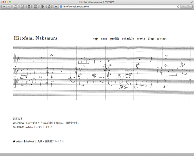Open the iCloud tabs cloud icon
194x156 pixels.
click(16, 6)
